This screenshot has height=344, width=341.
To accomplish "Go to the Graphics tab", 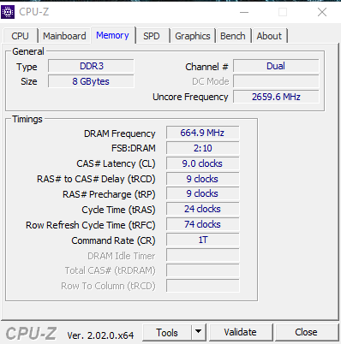I will (x=193, y=36).
